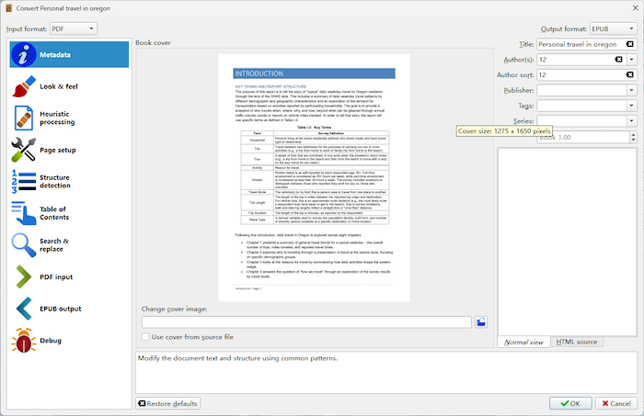Browse for a cover image file
The height and width of the screenshot is (416, 644).
[480, 322]
